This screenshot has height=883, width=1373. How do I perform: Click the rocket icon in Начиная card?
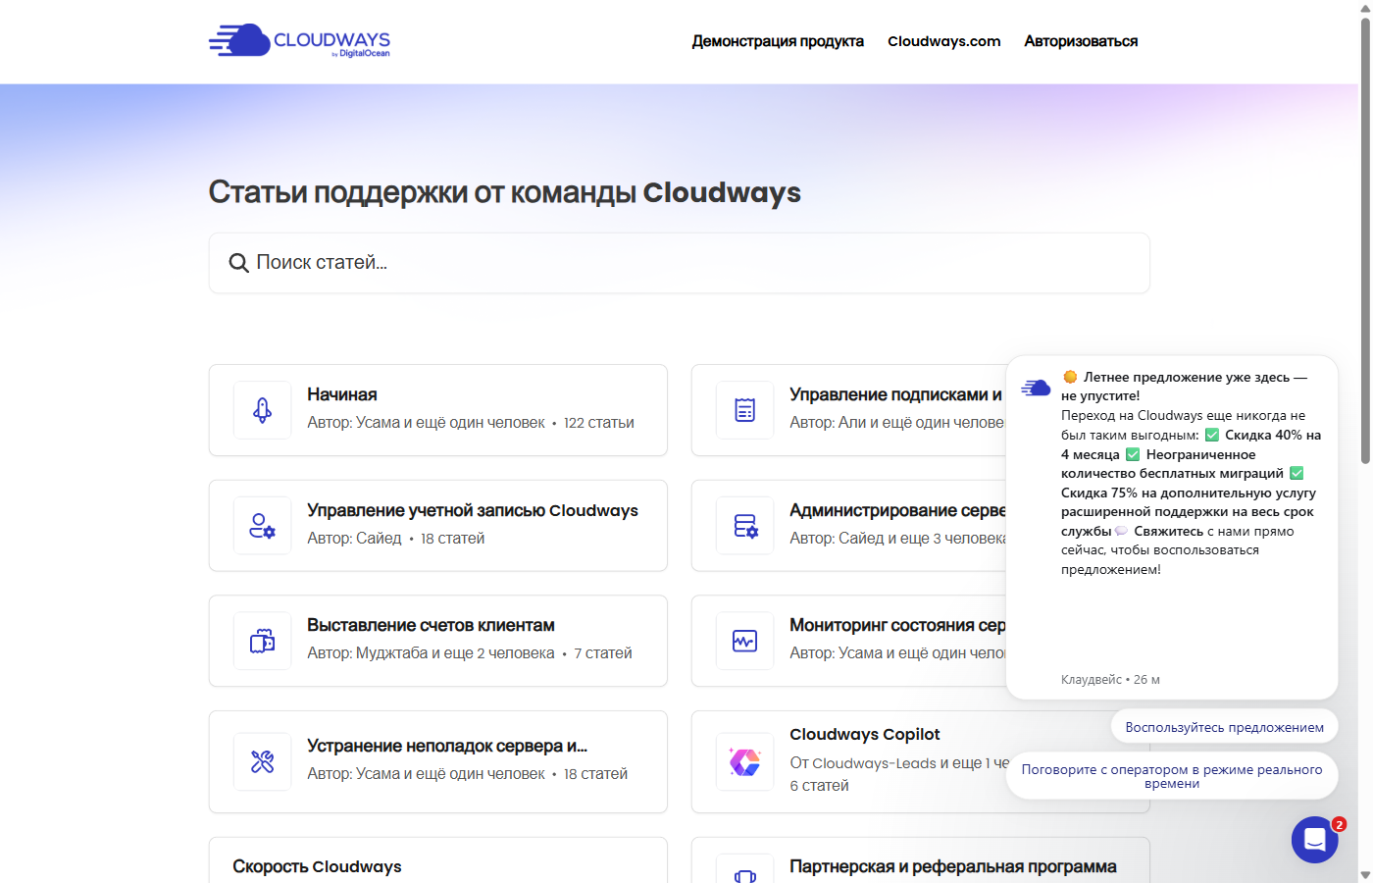click(x=262, y=410)
